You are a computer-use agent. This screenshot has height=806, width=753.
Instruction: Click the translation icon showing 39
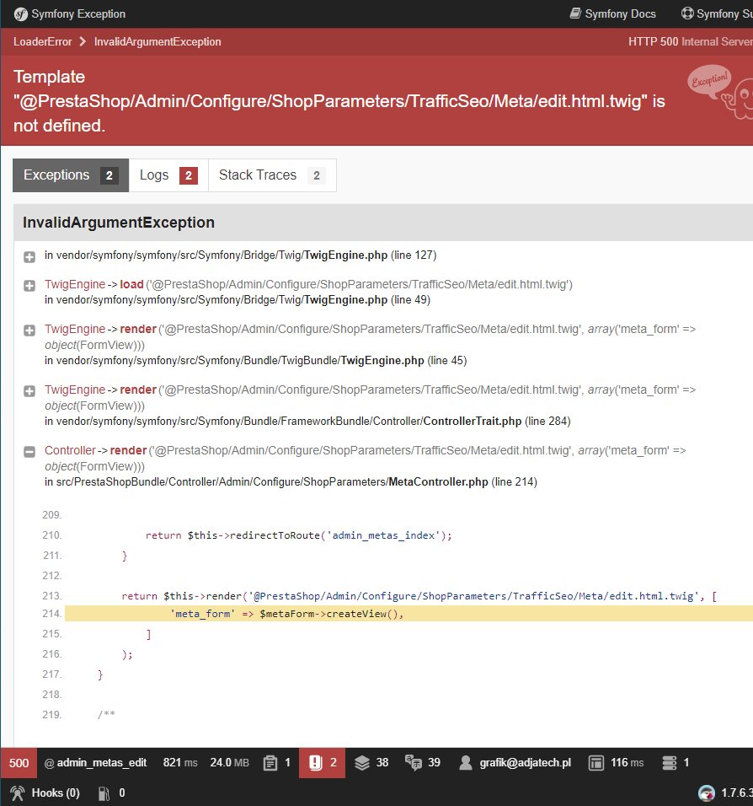point(413,763)
